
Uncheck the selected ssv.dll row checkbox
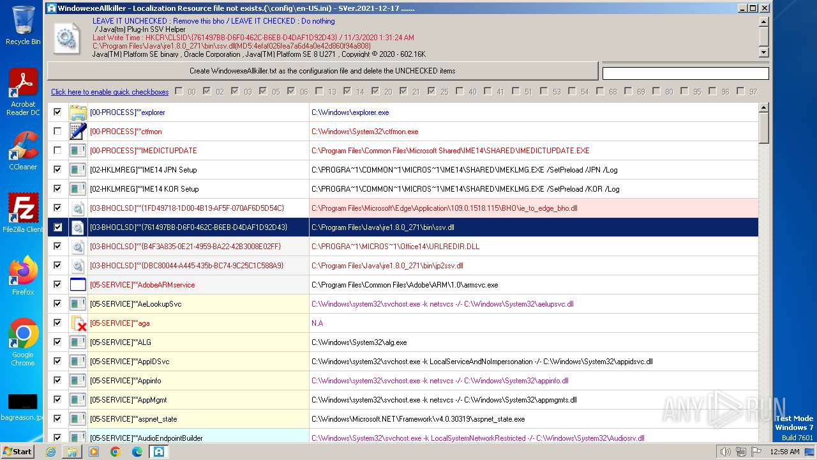point(57,227)
